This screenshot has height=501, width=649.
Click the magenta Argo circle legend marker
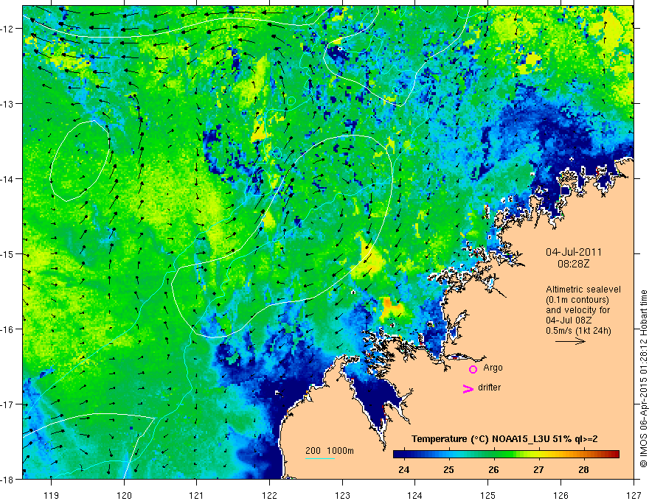(x=473, y=369)
